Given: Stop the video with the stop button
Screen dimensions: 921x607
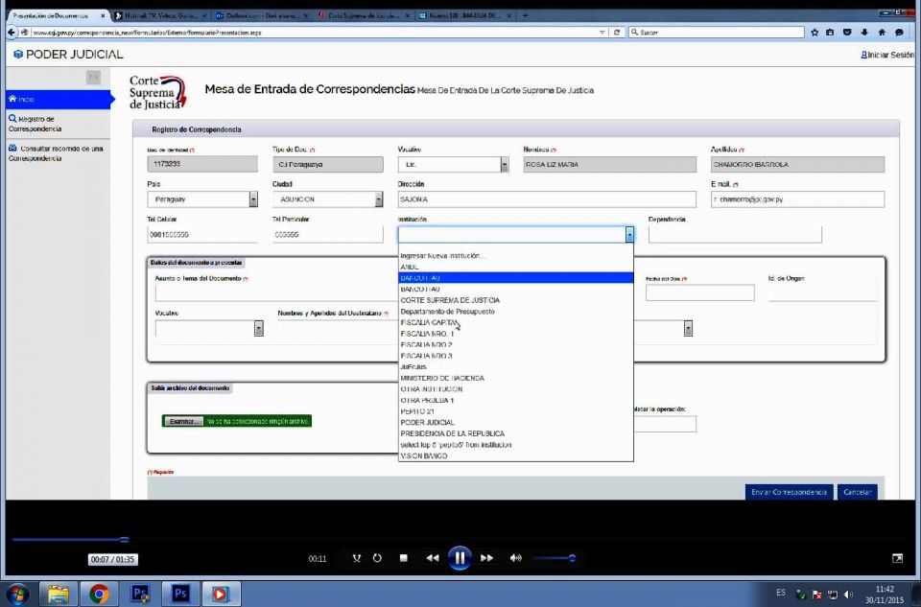Looking at the screenshot, I should (404, 558).
